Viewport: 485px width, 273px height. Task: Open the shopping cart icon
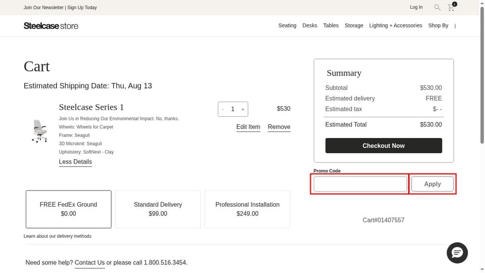tap(452, 7)
